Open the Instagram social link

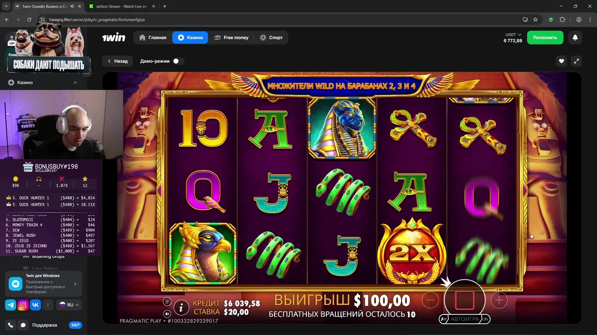pos(23,305)
